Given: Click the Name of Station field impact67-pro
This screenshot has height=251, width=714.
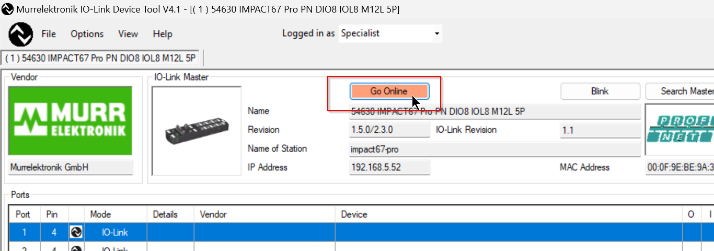Looking at the screenshot, I should (495, 149).
